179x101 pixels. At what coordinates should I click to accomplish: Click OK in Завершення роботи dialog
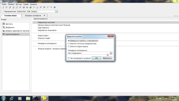point(96,58)
